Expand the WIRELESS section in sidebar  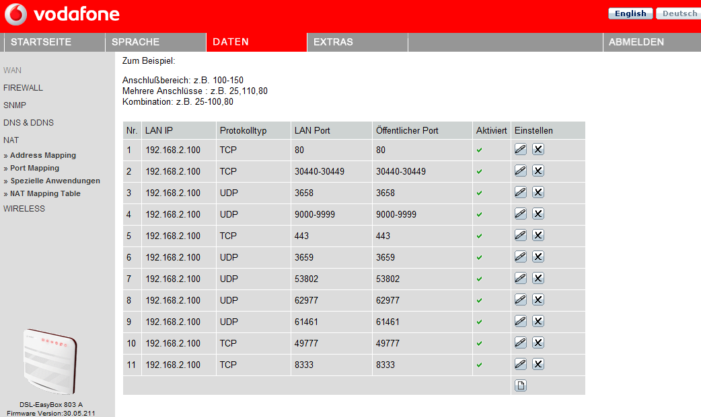[x=24, y=209]
